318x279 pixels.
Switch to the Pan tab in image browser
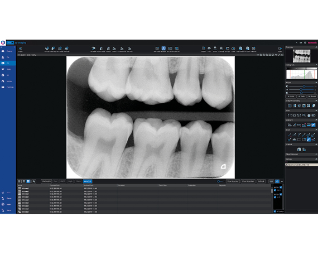tap(55, 181)
